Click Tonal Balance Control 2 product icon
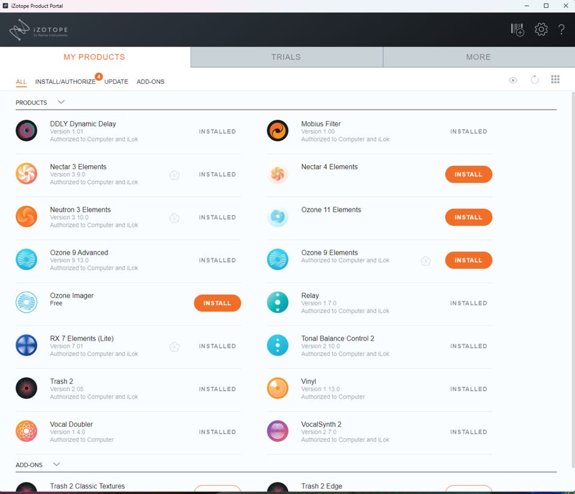 click(277, 345)
